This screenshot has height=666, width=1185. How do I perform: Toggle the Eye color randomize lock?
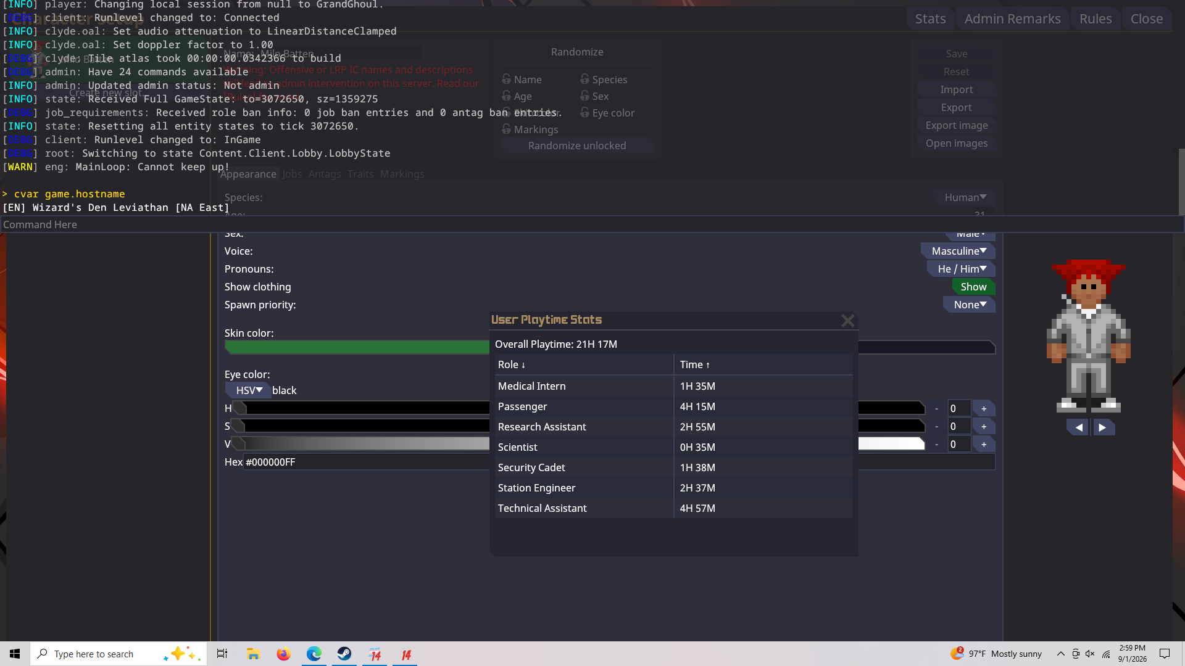(584, 113)
